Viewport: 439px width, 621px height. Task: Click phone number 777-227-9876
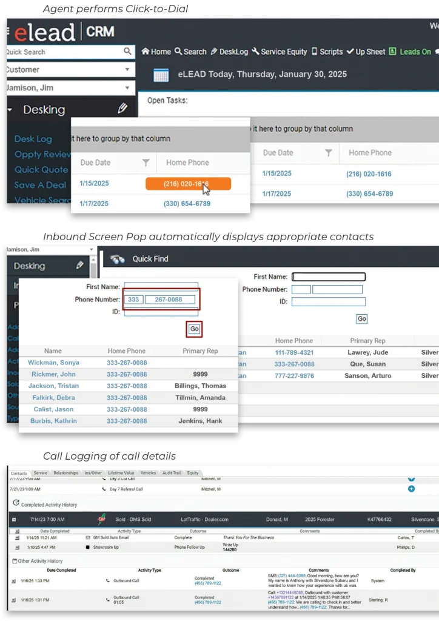[294, 376]
